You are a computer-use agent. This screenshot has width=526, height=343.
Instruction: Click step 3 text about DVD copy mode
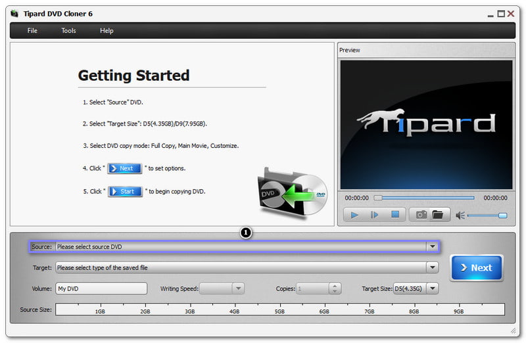(161, 146)
